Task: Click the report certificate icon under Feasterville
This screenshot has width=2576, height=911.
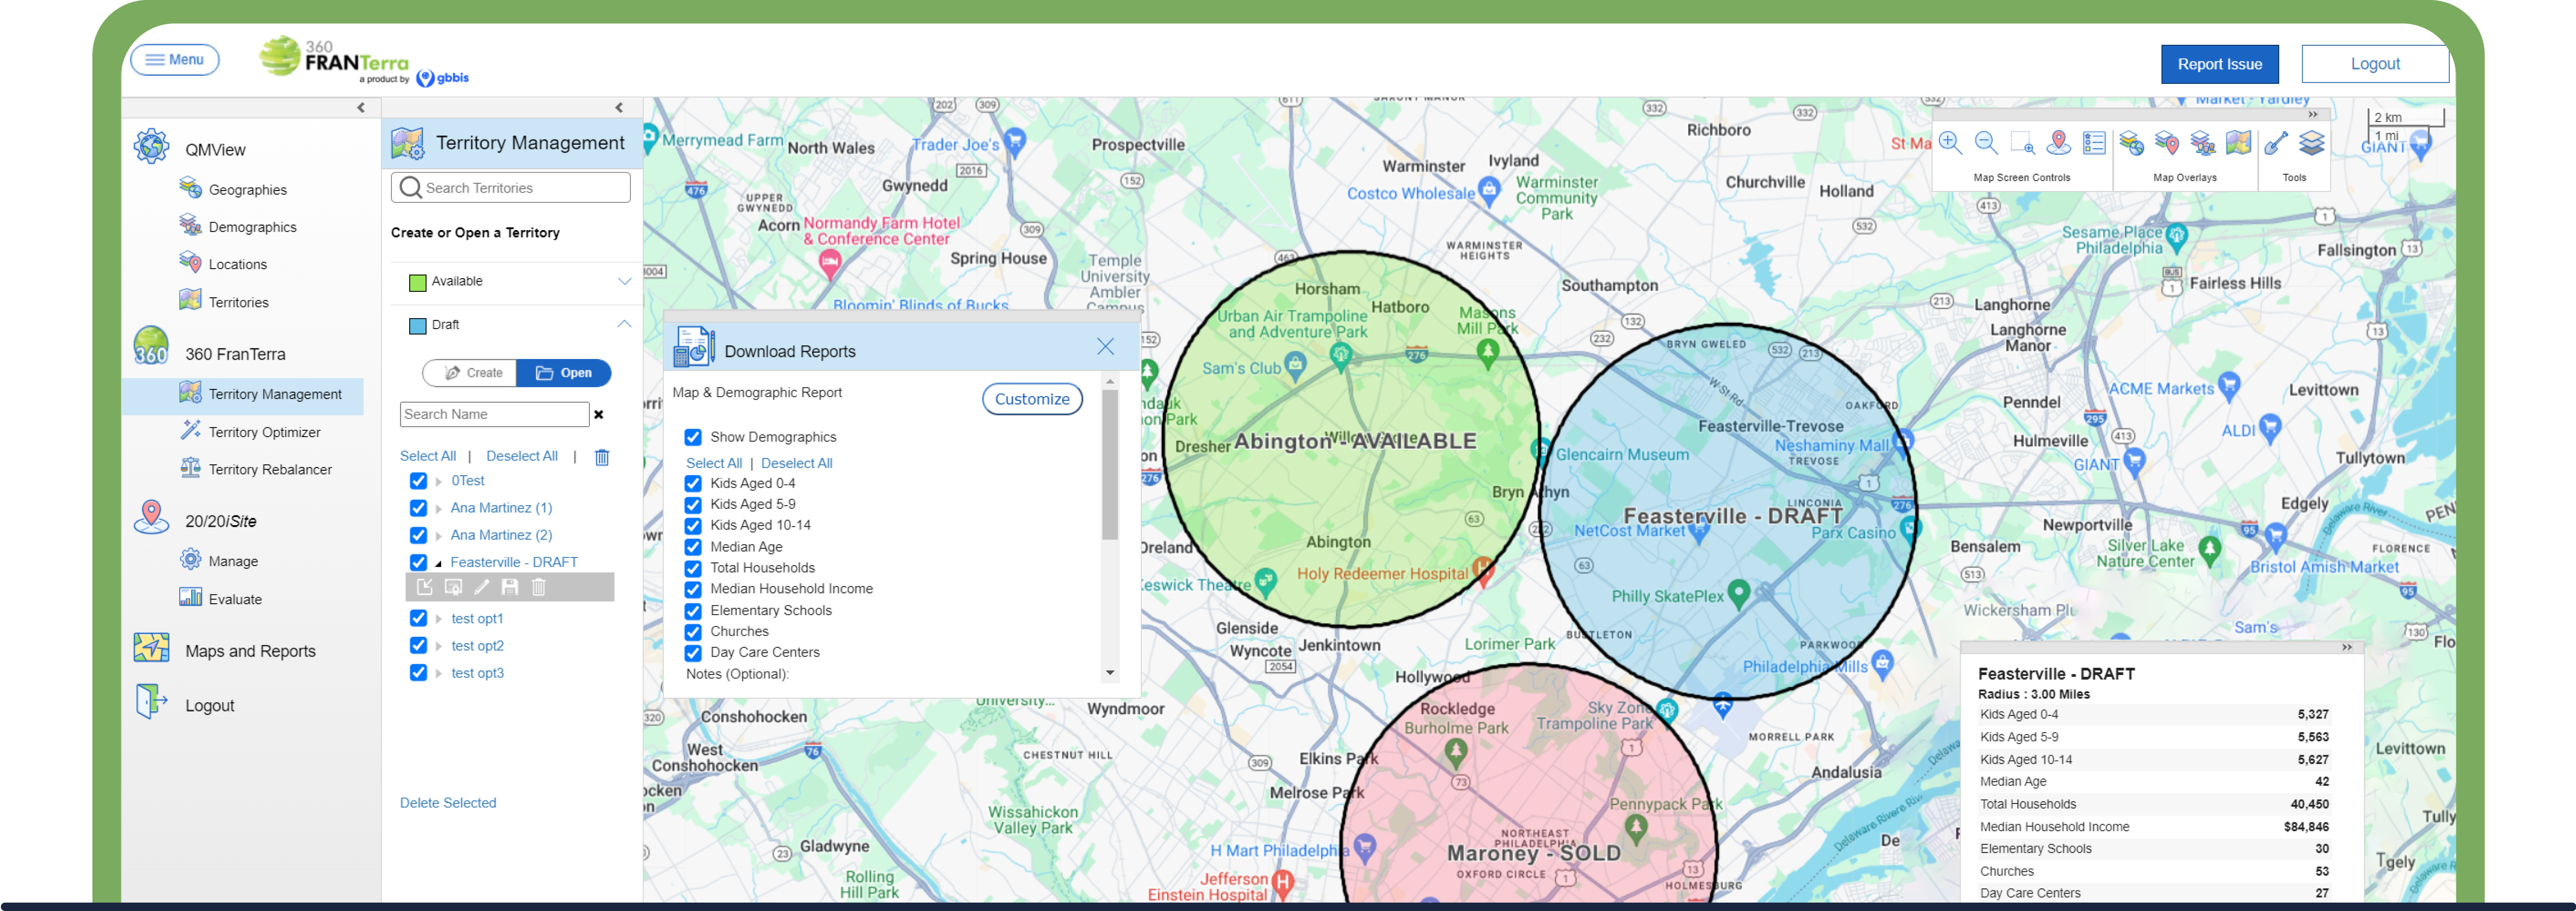Action: [453, 587]
